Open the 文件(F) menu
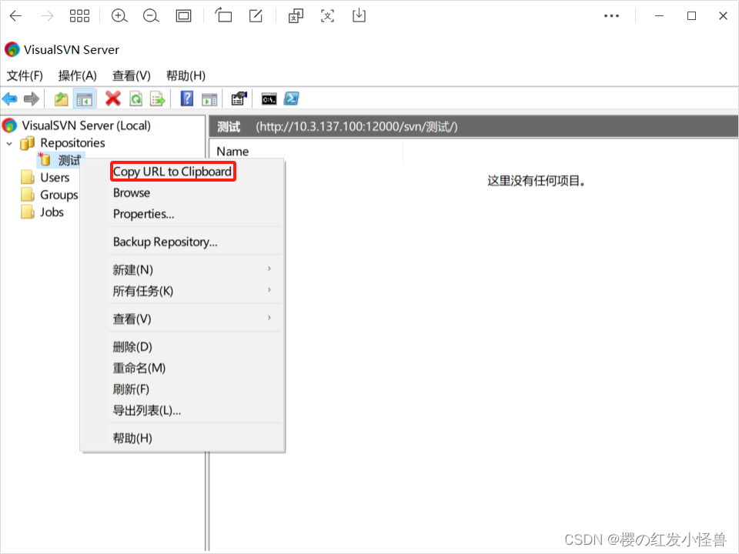The width and height of the screenshot is (739, 554). tap(25, 75)
